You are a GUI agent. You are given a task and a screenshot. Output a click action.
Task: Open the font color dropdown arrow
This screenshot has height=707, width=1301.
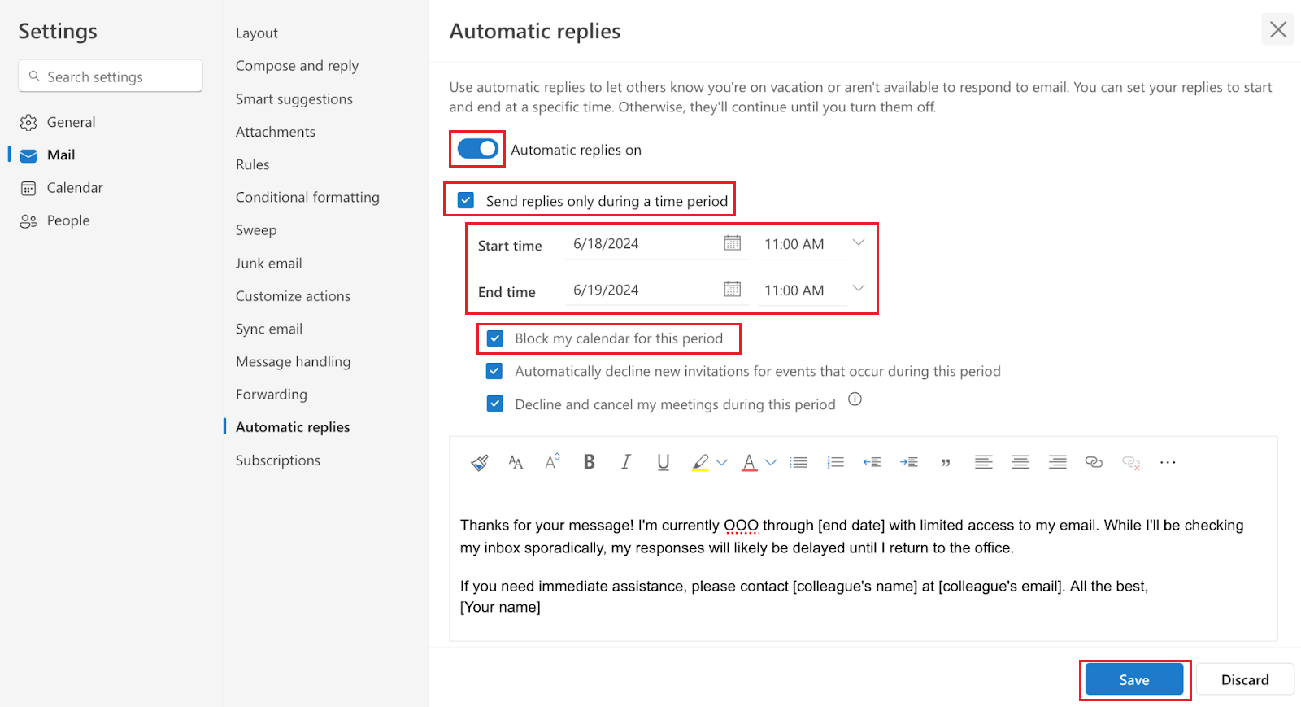(771, 462)
